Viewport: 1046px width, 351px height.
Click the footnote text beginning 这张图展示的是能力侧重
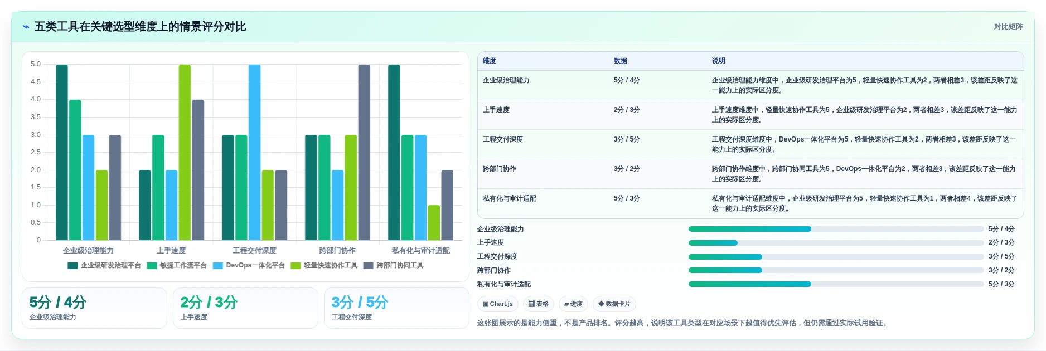(x=684, y=323)
